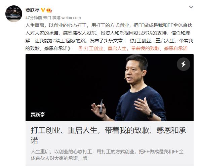Click the article card summary excerpt
Image resolution: width=200 pixels, height=168 pixels.
107,155
